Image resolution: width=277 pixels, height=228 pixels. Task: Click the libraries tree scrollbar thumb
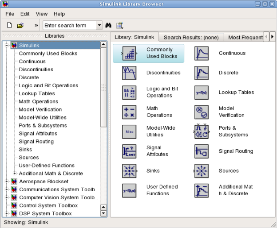(103, 87)
